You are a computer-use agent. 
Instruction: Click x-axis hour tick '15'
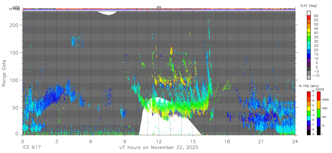[x=193, y=141]
